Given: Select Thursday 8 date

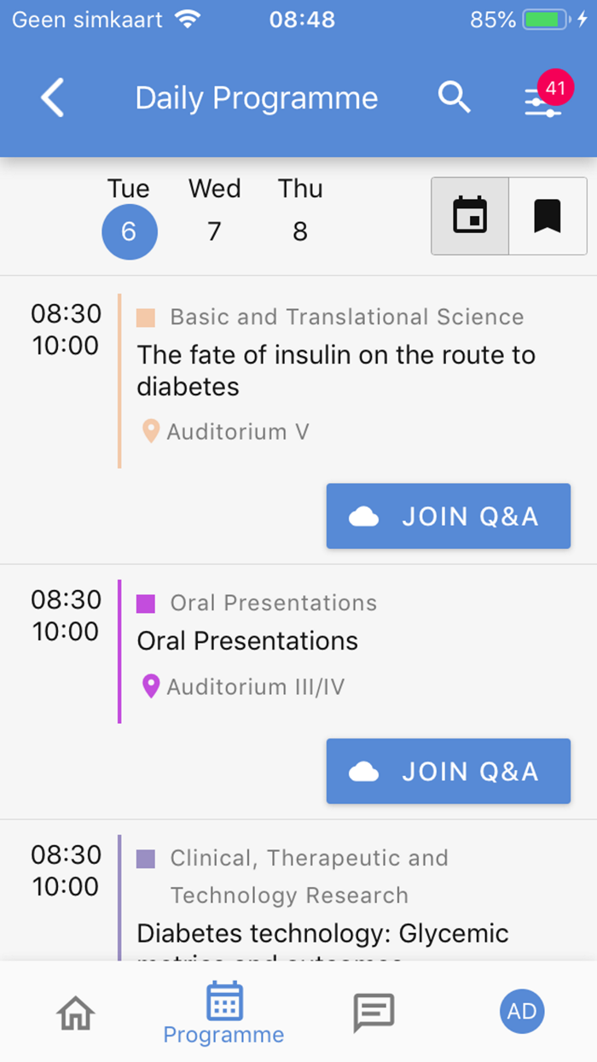Looking at the screenshot, I should tap(300, 231).
